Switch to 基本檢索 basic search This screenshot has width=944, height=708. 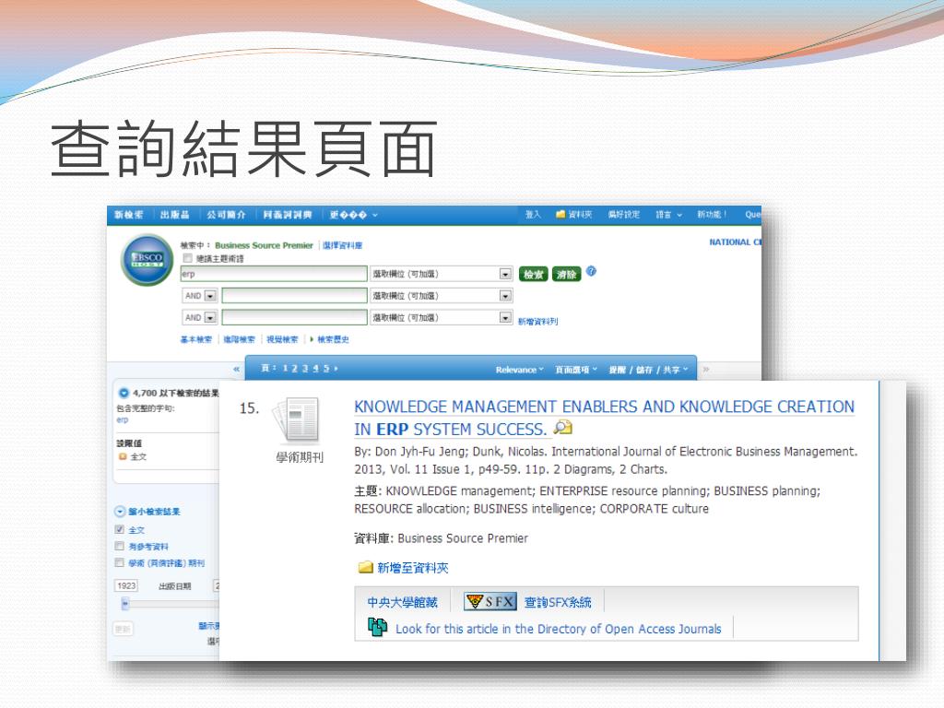(x=196, y=339)
